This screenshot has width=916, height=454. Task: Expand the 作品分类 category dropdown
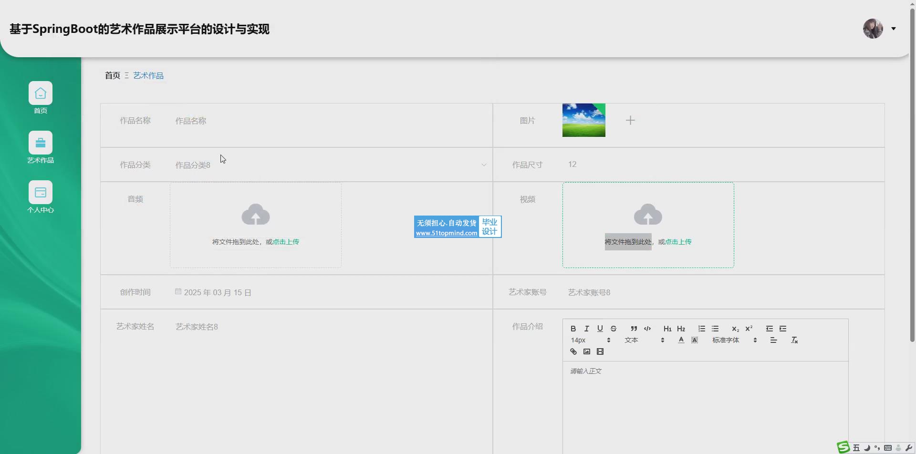329,165
